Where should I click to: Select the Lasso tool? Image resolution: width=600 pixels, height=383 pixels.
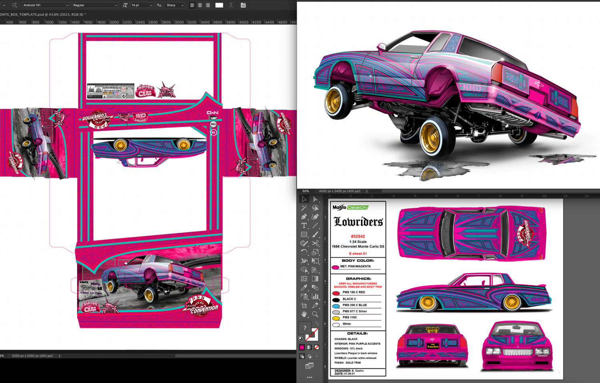click(315, 208)
